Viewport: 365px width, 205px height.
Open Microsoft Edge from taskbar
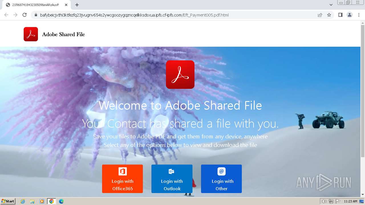click(x=61, y=201)
